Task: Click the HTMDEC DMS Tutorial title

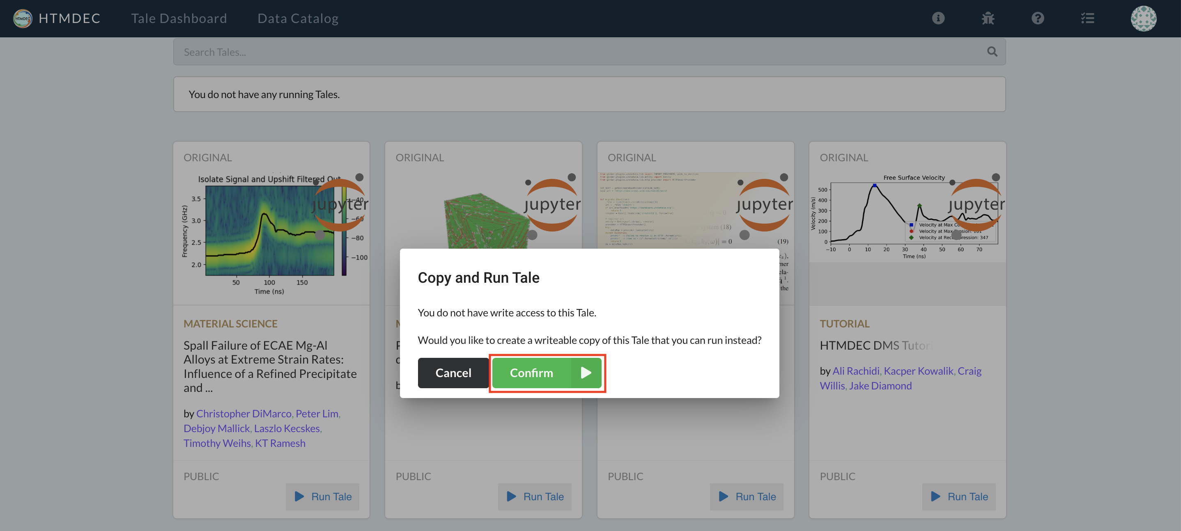Action: [x=876, y=345]
